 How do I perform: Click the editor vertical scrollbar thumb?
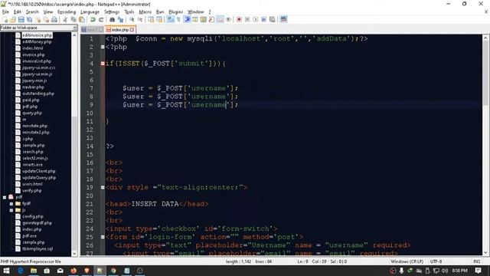[485, 74]
